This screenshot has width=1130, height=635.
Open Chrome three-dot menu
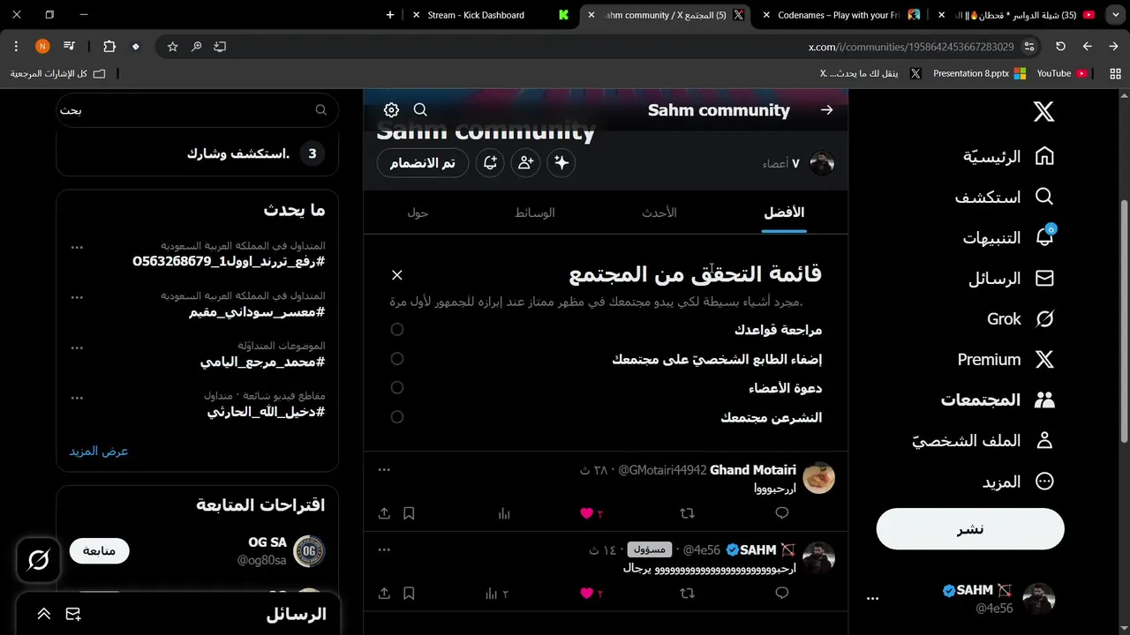(x=16, y=46)
